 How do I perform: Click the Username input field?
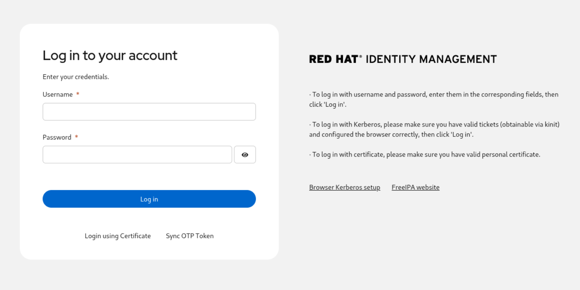click(149, 112)
